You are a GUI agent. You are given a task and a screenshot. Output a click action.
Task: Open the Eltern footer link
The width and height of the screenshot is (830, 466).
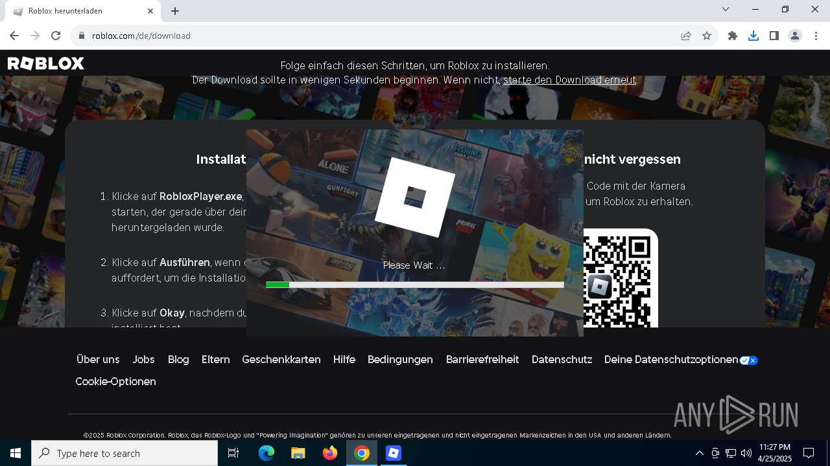point(215,359)
